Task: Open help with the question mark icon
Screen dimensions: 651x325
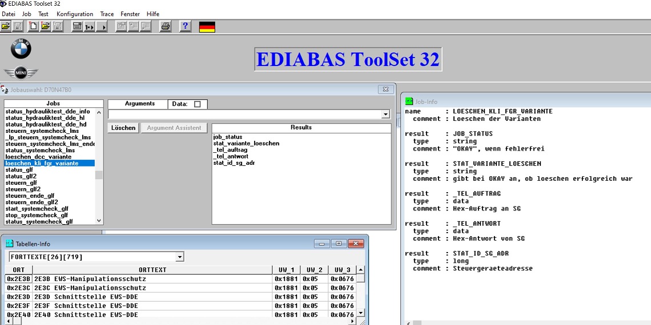Action: click(185, 27)
